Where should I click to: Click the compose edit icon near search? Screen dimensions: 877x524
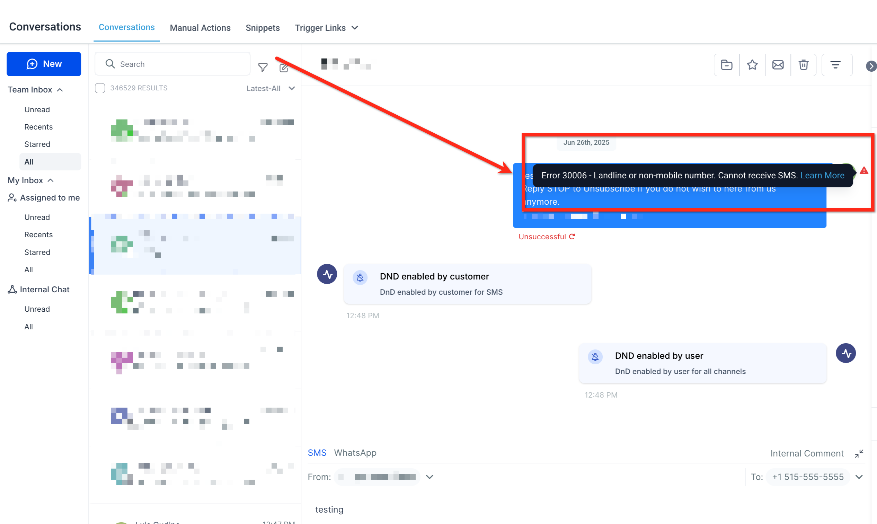(x=284, y=68)
